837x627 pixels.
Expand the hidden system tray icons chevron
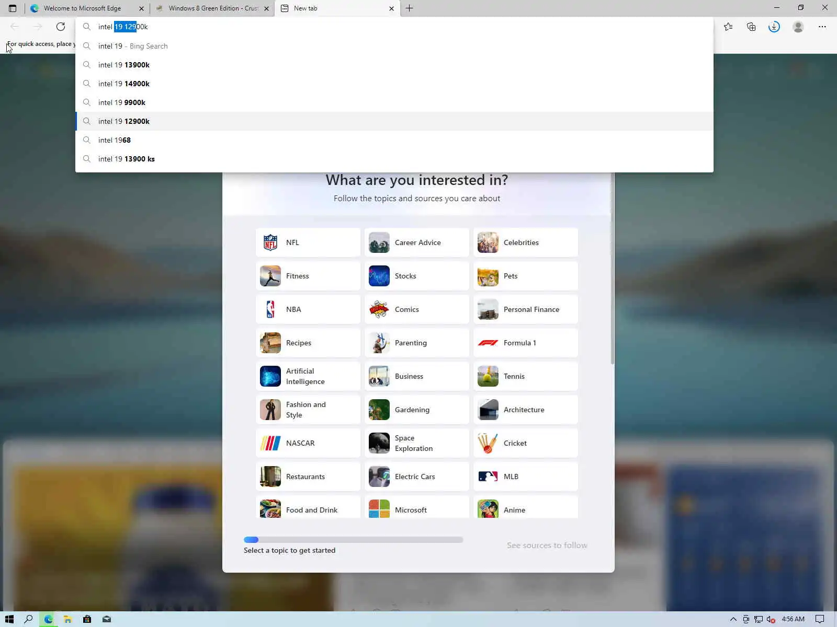click(733, 619)
